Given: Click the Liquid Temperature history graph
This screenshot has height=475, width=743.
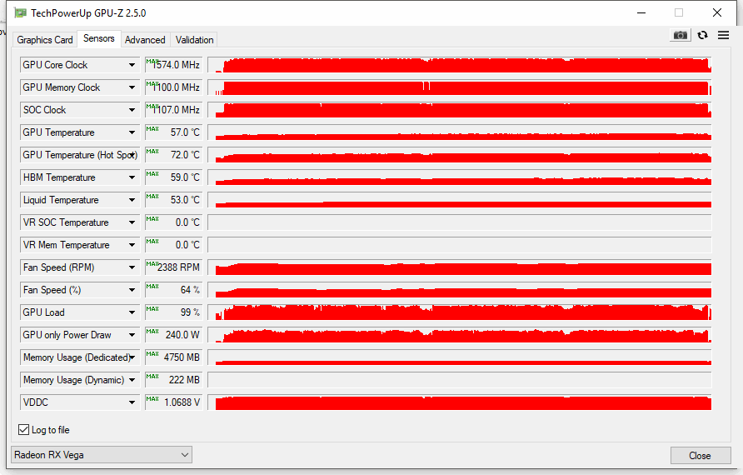Looking at the screenshot, I should click(460, 200).
